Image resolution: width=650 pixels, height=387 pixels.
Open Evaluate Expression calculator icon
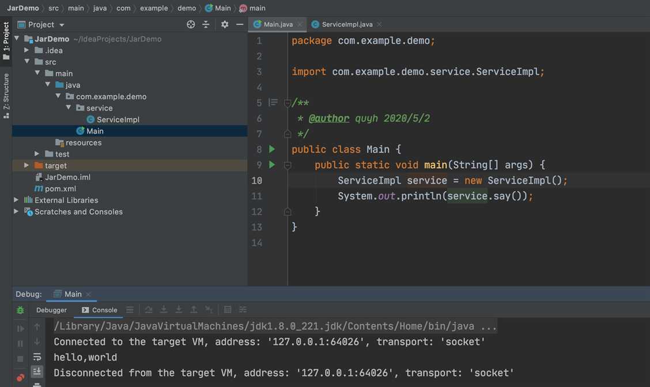point(228,309)
